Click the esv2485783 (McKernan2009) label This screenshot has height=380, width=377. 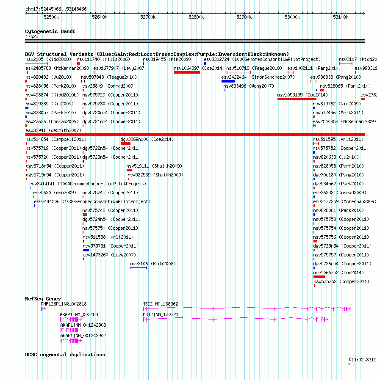[57, 69]
